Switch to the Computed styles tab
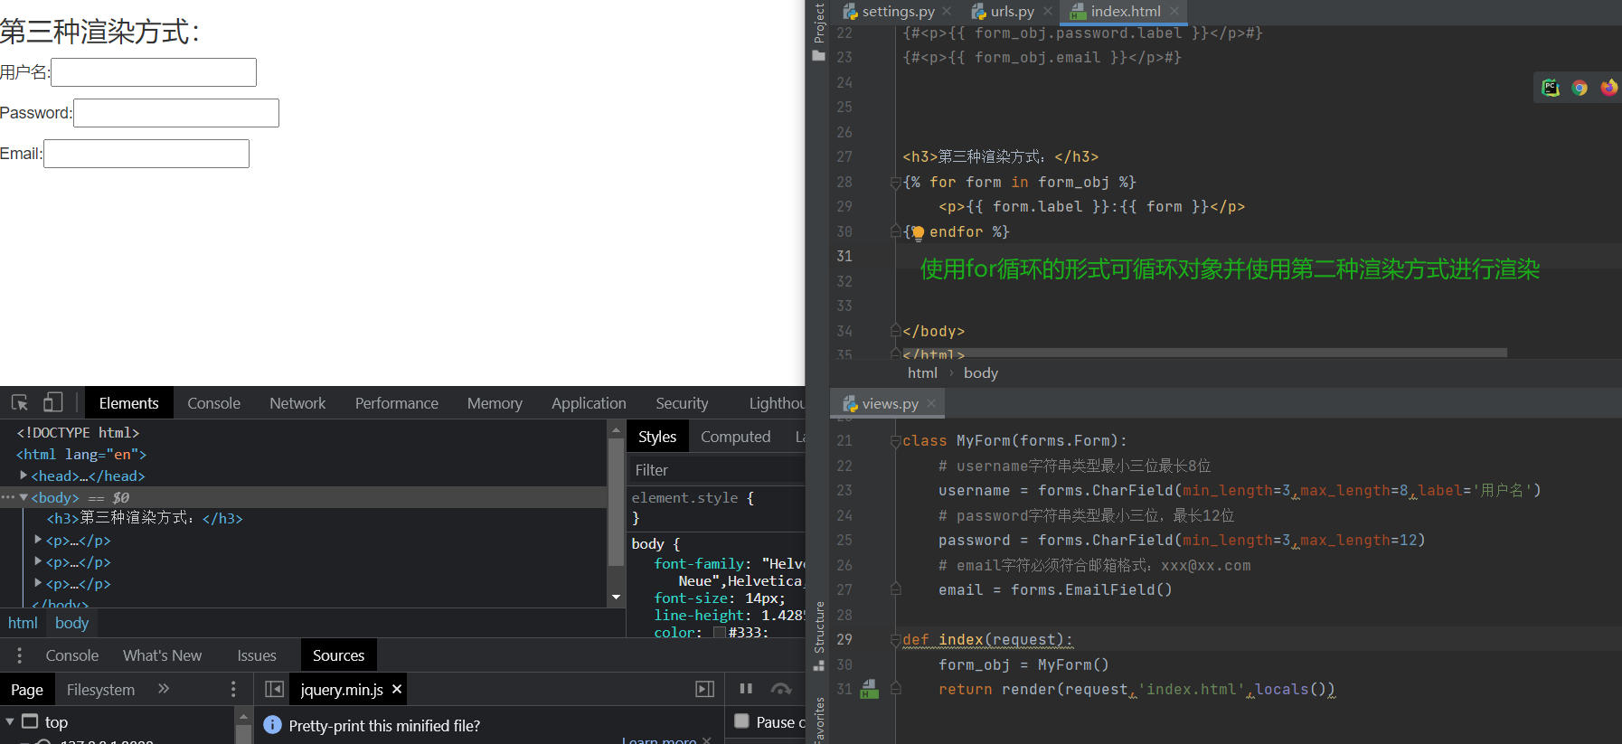Screen dimensions: 1622x744 (735, 437)
